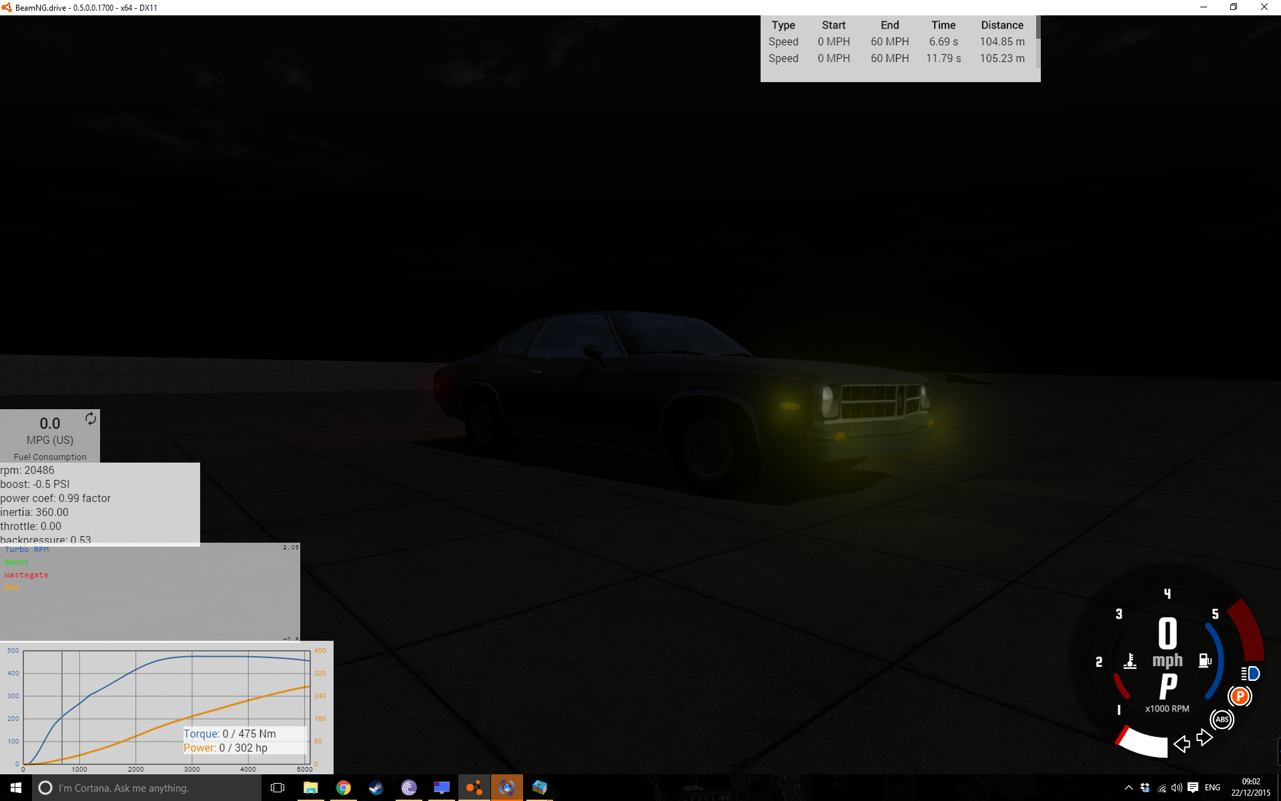1281x801 pixels.
Task: Select the 6.69 s speed record row
Action: coord(896,41)
